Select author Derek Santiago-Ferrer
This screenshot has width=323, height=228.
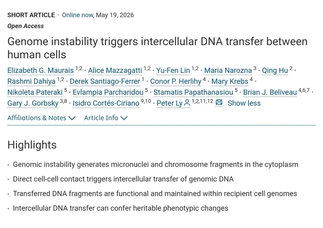pos(105,82)
